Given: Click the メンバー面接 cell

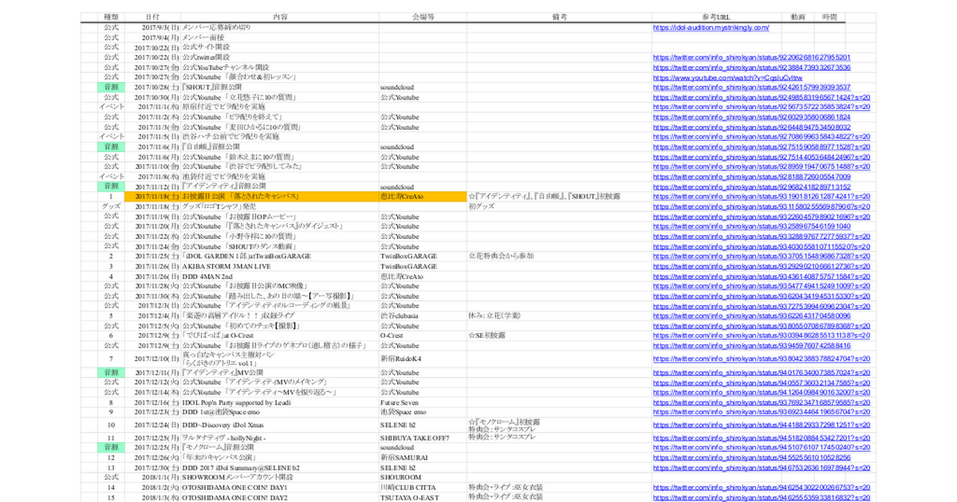Looking at the screenshot, I should [x=280, y=37].
